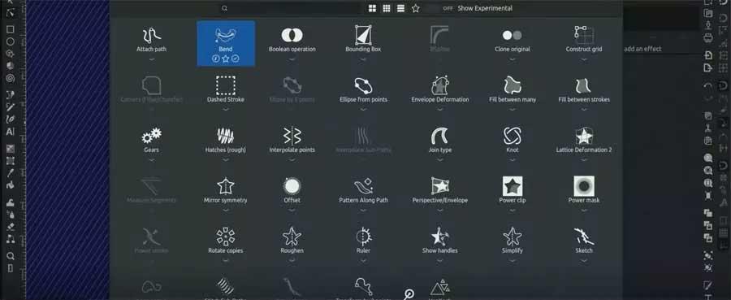731x300 pixels.
Task: Select the Zoom tool in left toolbox
Action: tap(10, 256)
